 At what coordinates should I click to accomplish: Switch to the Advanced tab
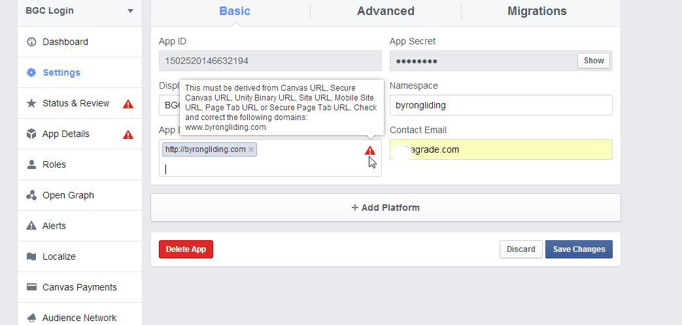pyautogui.click(x=385, y=11)
